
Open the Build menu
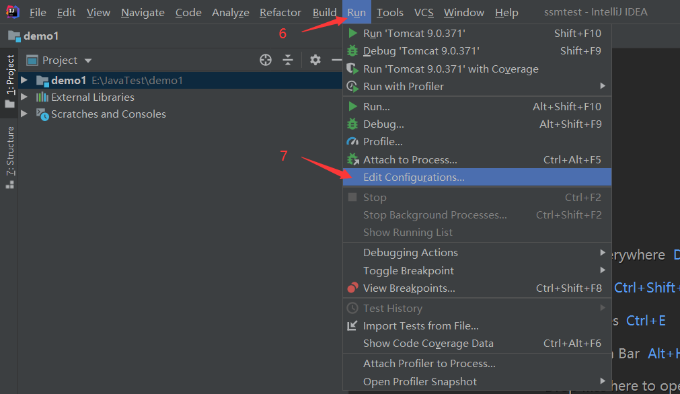(x=324, y=13)
